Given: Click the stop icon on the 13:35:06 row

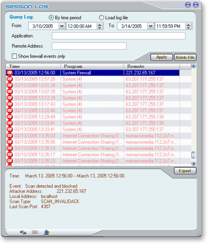Looking at the screenshot, I should tap(10, 142).
